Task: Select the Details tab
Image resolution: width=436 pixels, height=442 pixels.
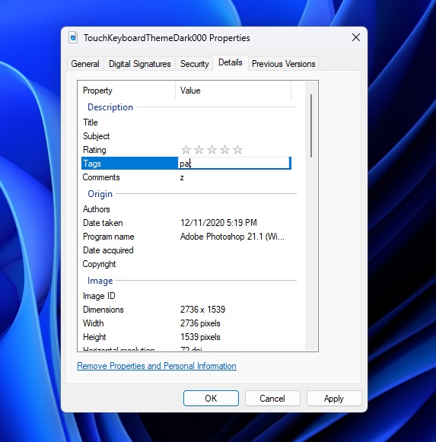Action: pos(231,62)
